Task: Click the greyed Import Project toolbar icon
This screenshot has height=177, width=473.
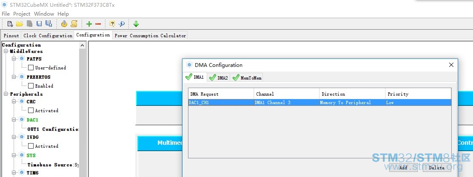Action: 29,24
